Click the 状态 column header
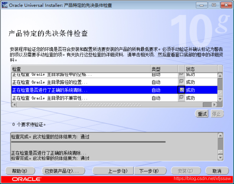The width and height of the screenshot is (234, 184). tap(201, 69)
